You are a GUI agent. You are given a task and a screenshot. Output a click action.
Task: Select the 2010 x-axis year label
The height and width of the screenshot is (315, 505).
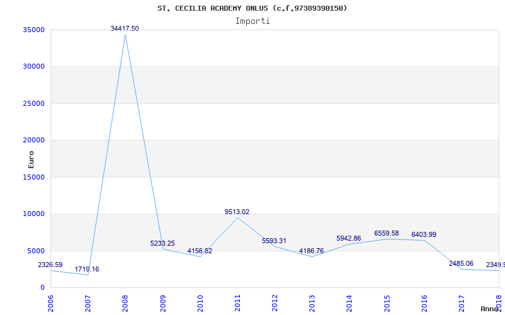click(200, 304)
